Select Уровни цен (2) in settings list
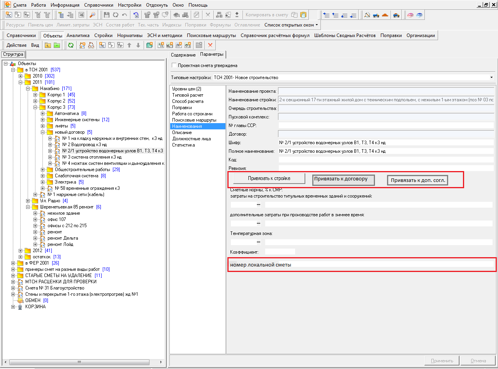Image resolution: width=498 pixels, height=369 pixels. click(187, 89)
